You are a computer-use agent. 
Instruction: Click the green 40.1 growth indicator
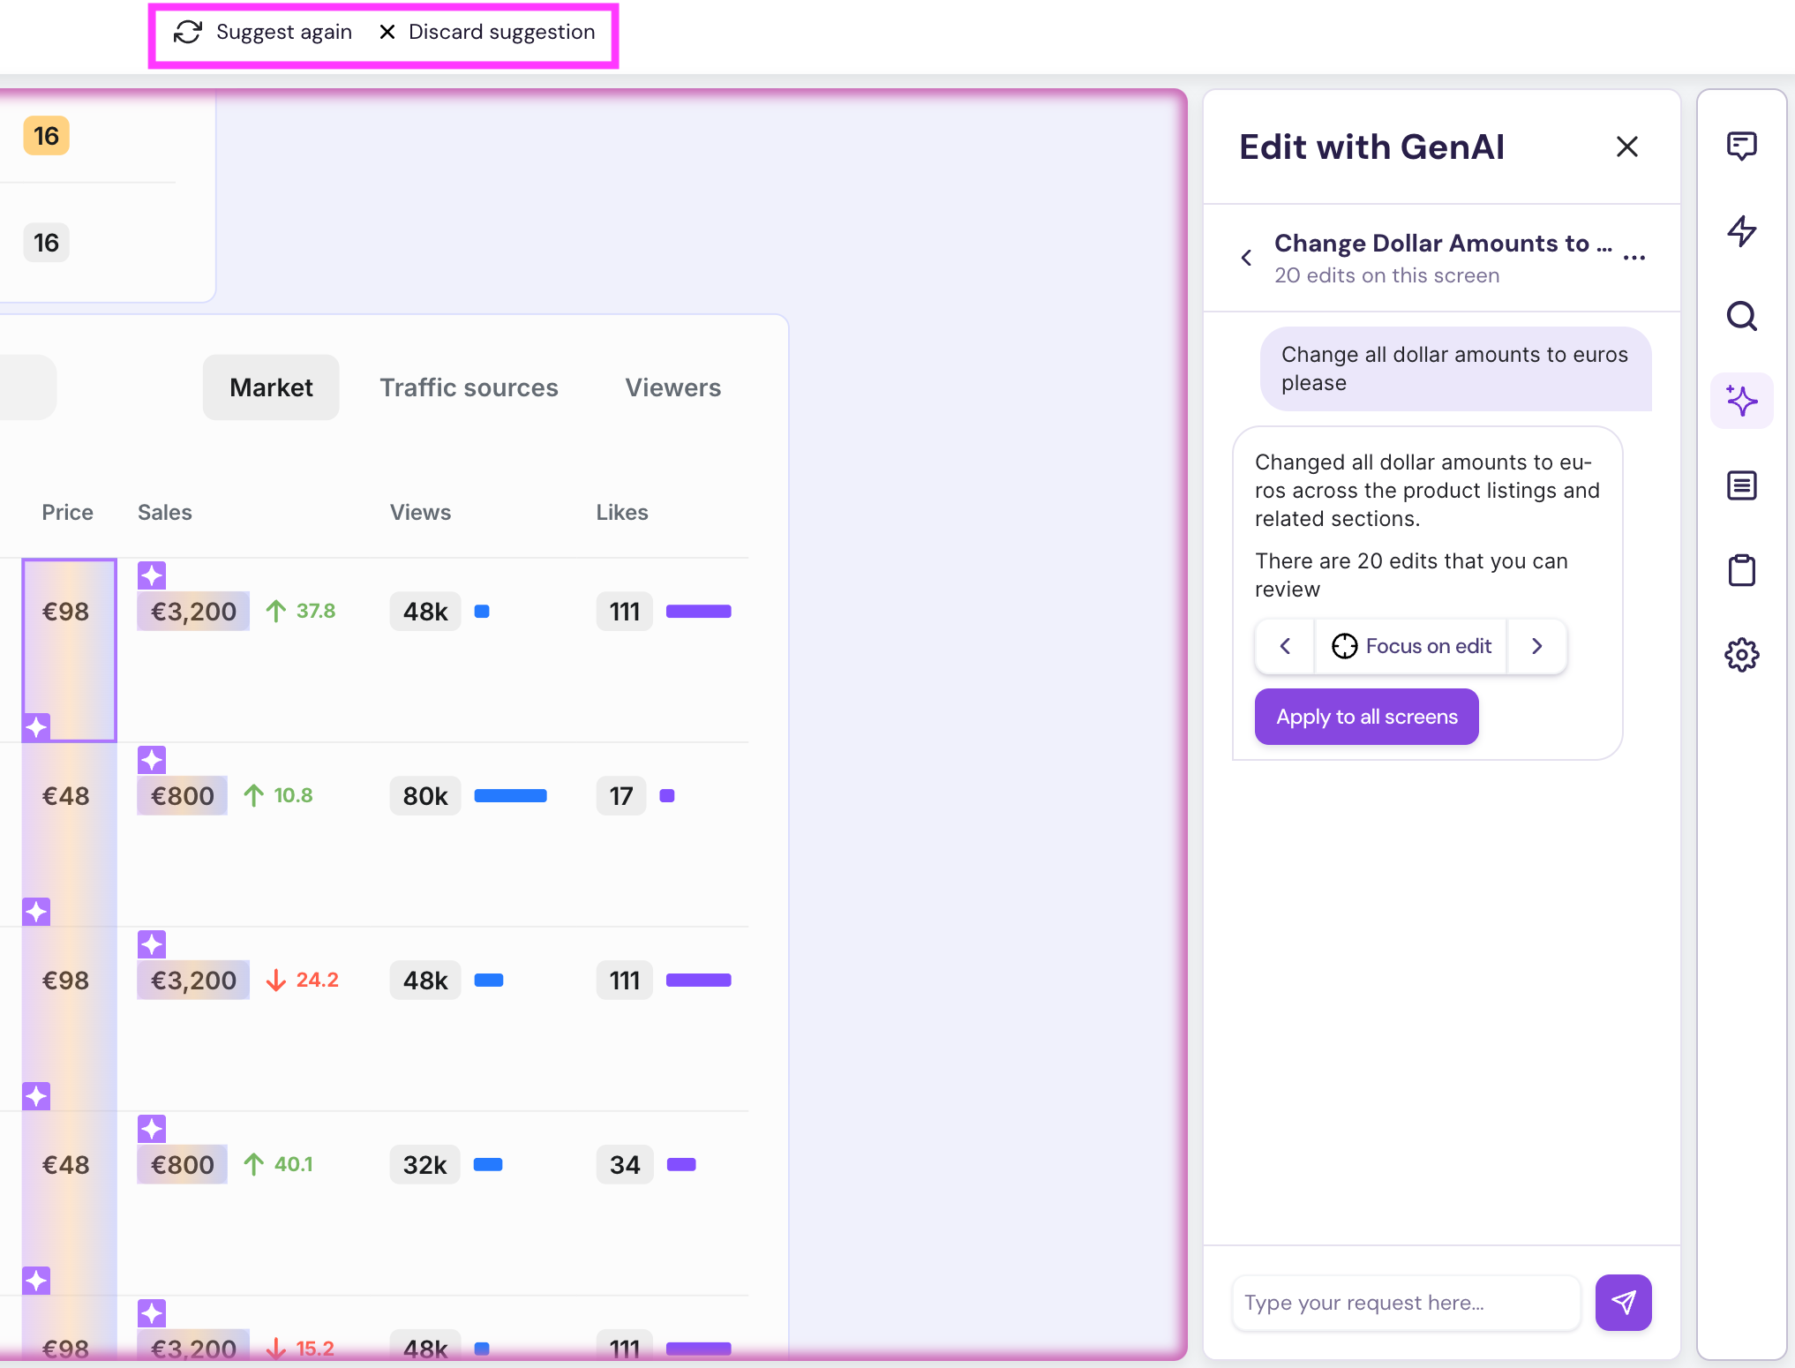pos(279,1164)
